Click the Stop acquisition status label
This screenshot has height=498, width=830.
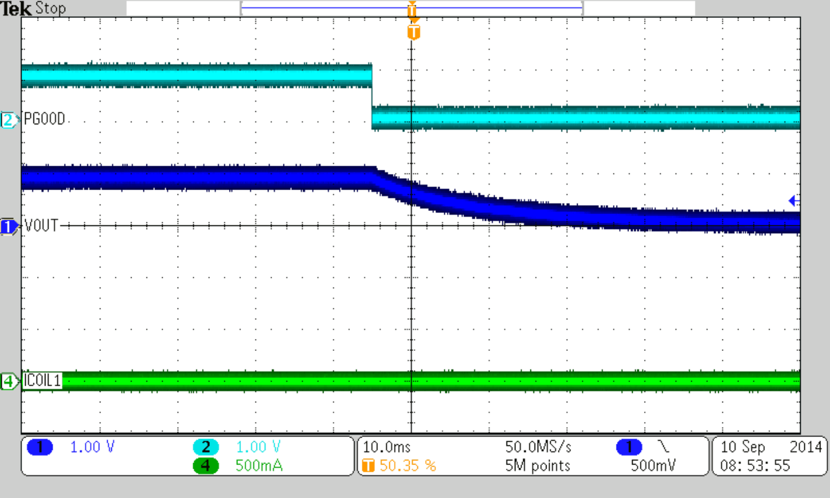(50, 8)
